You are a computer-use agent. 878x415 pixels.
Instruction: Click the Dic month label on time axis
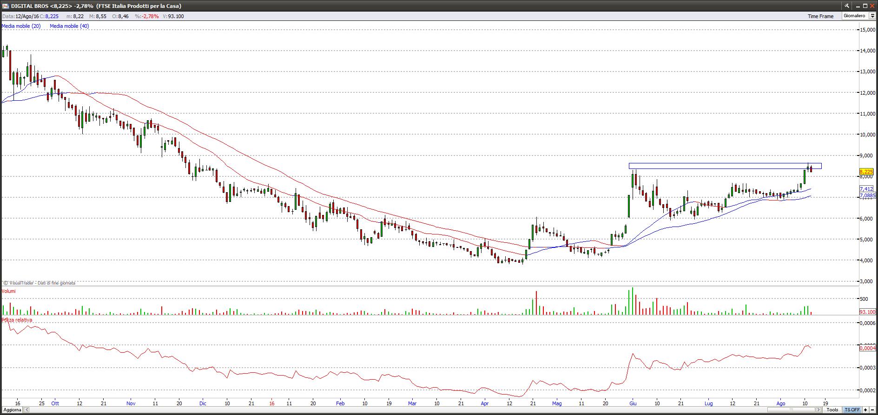pos(203,403)
